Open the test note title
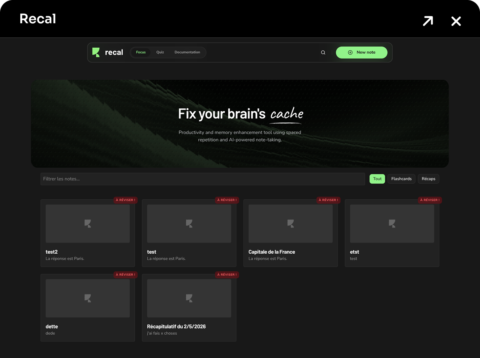The image size is (480, 358). (151, 252)
